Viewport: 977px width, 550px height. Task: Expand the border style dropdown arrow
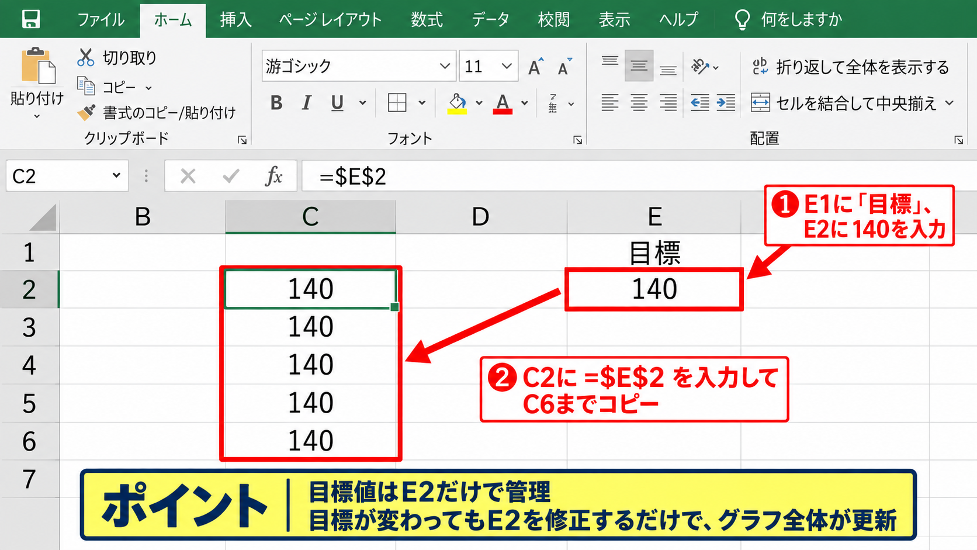pos(422,103)
